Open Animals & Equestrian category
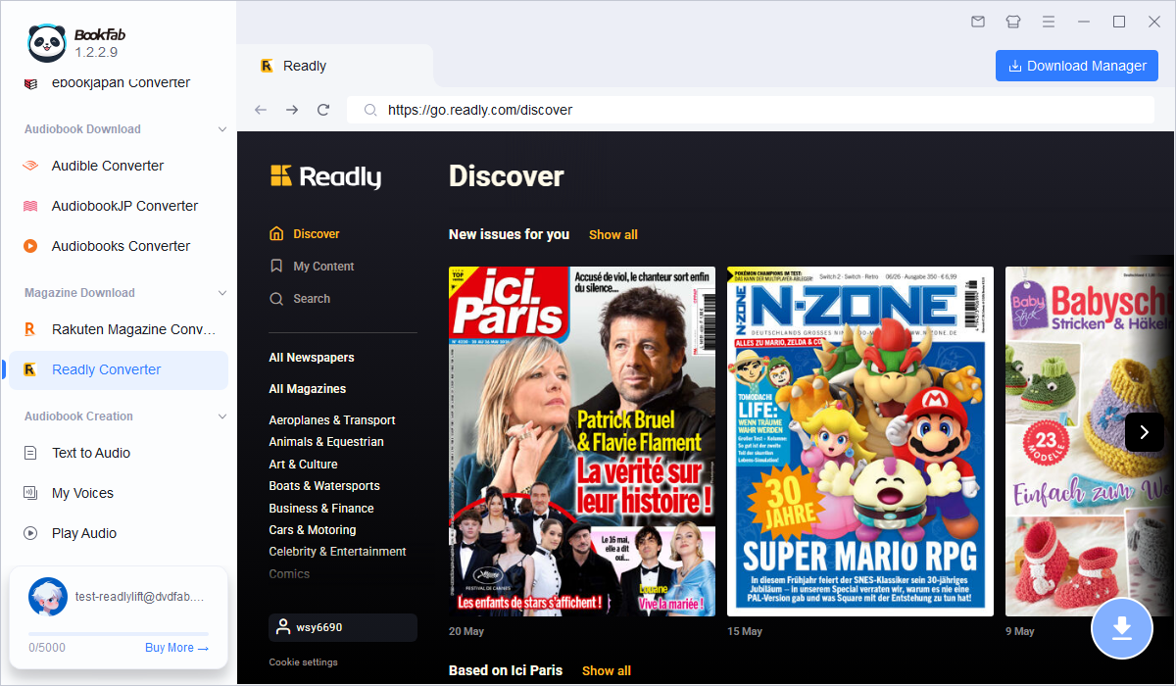 (326, 442)
